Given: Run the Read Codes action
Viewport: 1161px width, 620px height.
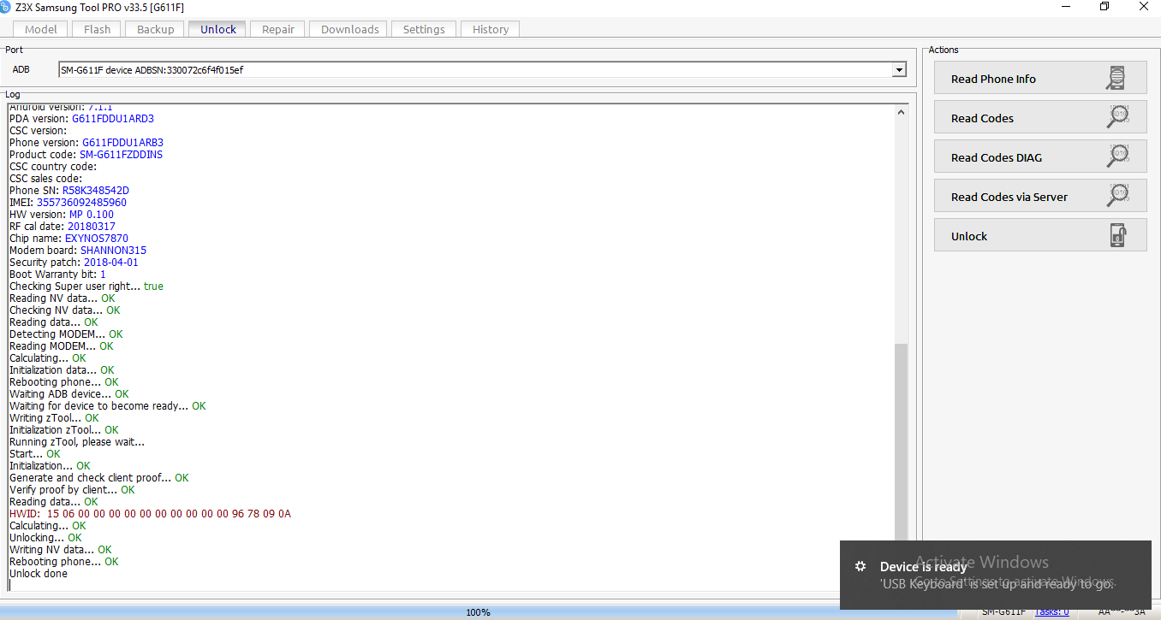Looking at the screenshot, I should (x=1040, y=118).
